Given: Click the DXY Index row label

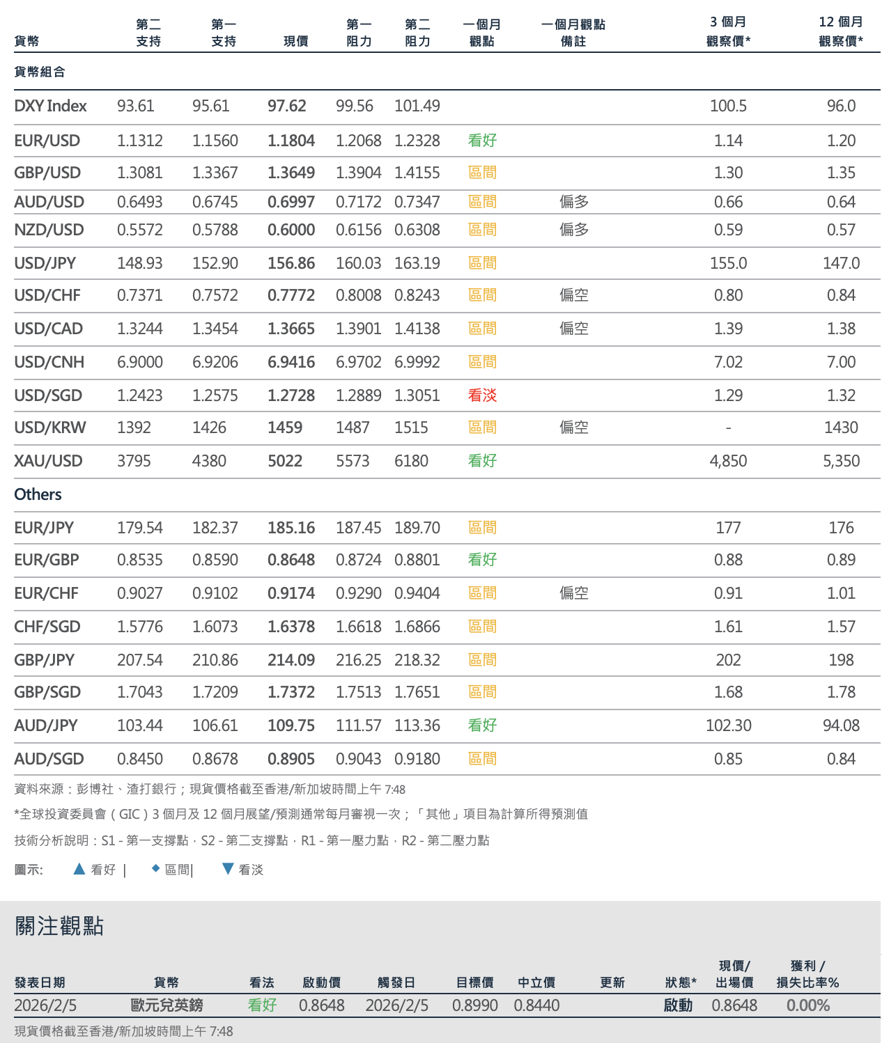Looking at the screenshot, I should point(50,106).
